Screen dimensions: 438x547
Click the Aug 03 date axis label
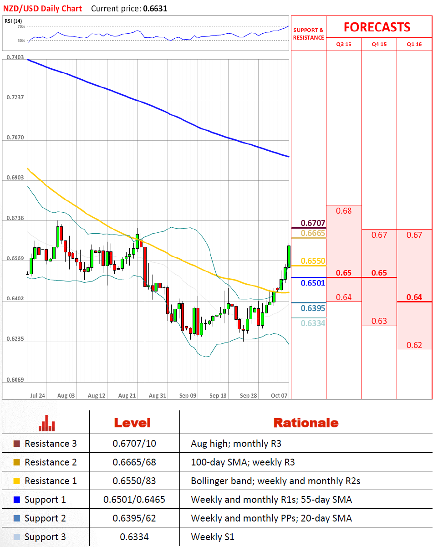tap(66, 395)
